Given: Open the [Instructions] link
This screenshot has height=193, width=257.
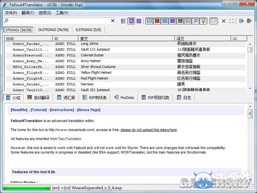Looking at the screenshot, I should pyautogui.click(x=62, y=110).
